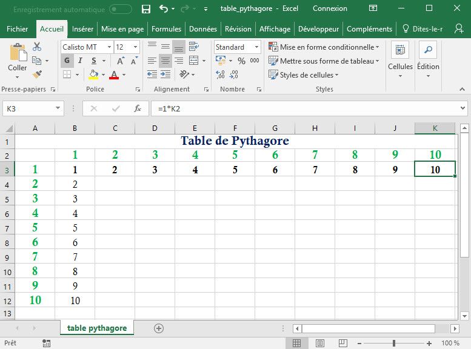Add a decimal place
The image size is (471, 349).
pos(221,74)
